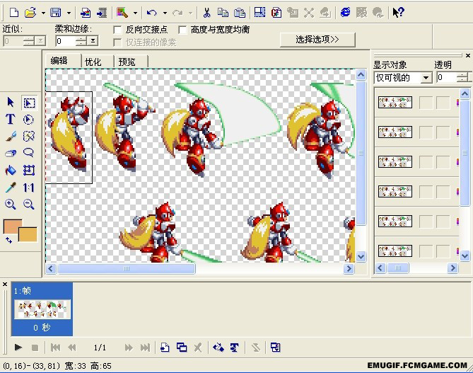Copy selection with the copy icon
The height and width of the screenshot is (373, 473).
tap(223, 13)
